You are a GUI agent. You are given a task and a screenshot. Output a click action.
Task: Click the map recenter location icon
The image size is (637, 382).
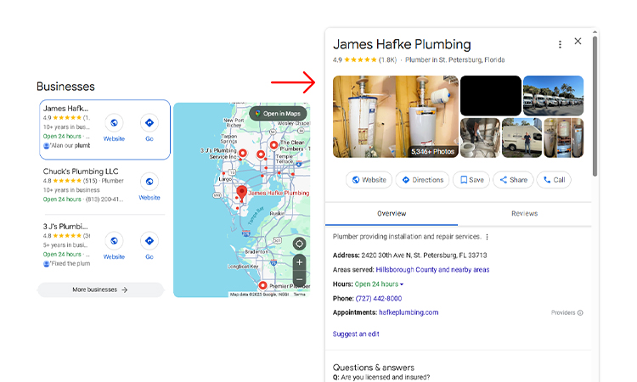(299, 244)
